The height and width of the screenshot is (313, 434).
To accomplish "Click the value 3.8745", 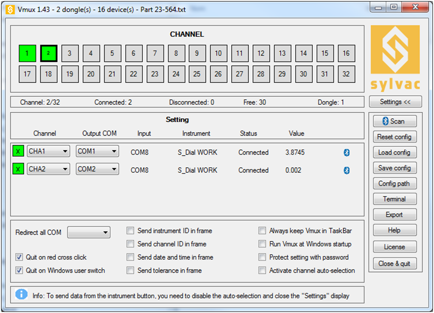I will click(x=295, y=152).
